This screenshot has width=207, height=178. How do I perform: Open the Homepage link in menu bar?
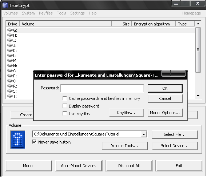[192, 13]
